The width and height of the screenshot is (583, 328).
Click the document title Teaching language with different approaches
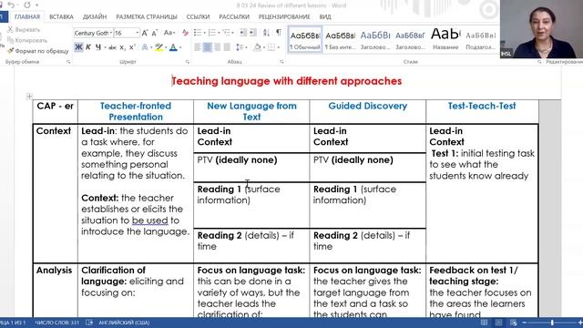[x=287, y=81]
